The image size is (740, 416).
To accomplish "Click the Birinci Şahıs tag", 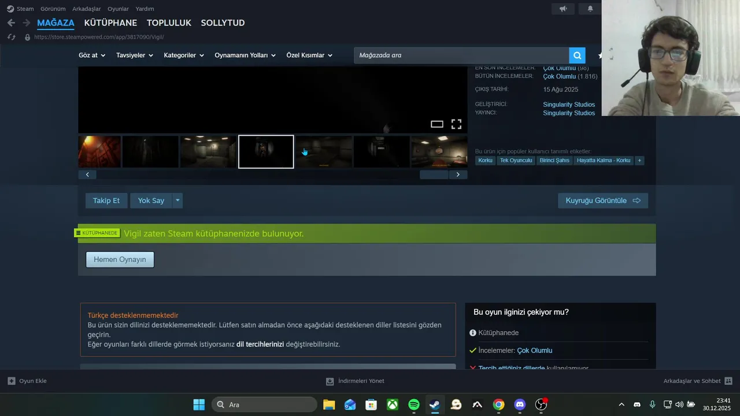I will pos(554,160).
